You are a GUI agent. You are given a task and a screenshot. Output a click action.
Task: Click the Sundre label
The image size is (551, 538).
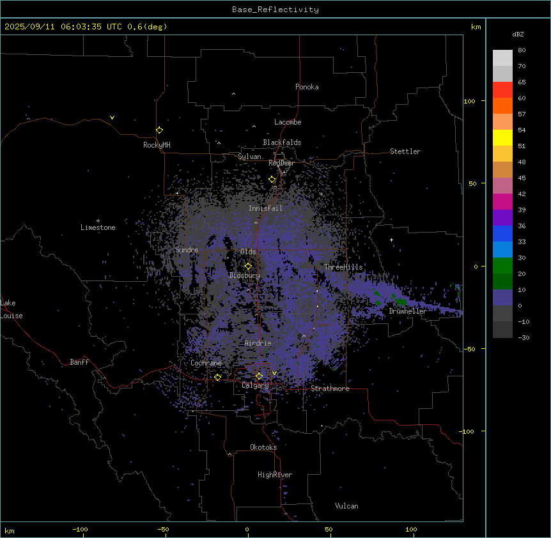point(187,250)
